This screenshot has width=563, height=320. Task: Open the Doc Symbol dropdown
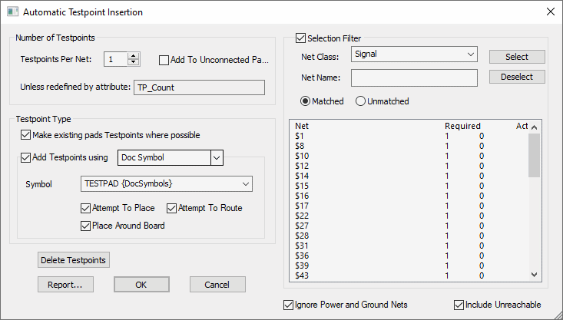coord(216,157)
